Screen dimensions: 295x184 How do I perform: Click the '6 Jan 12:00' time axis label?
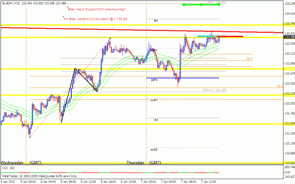pyautogui.click(x=88, y=182)
